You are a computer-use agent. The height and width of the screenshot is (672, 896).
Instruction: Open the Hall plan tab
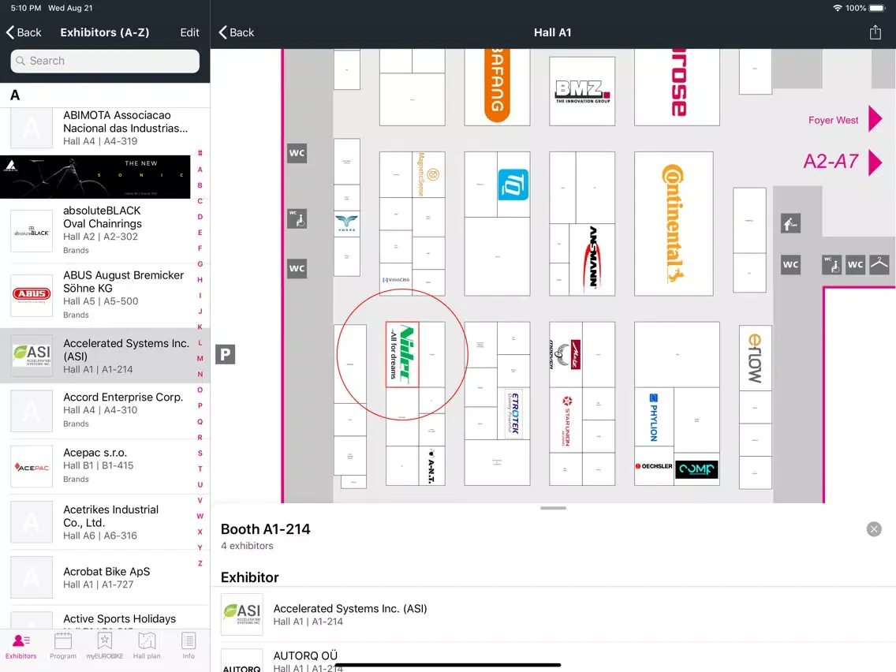147,646
